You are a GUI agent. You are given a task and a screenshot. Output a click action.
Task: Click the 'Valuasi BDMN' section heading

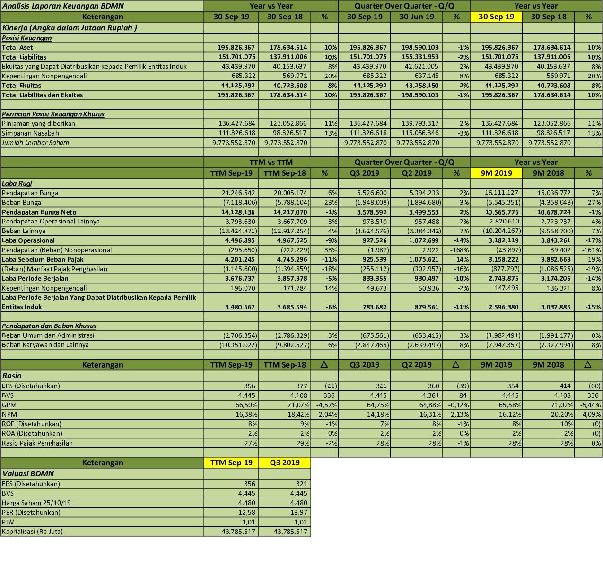click(28, 473)
